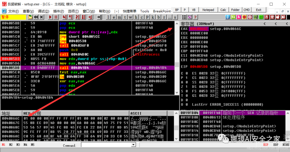The height and width of the screenshot is (152, 290).
Task: Click the pink 'A' plugin icon
Action: pyautogui.click(x=239, y=17)
